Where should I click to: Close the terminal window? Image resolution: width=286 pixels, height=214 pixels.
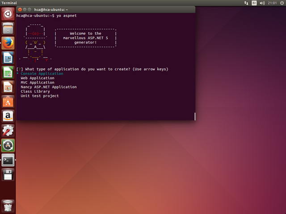pos(20,9)
